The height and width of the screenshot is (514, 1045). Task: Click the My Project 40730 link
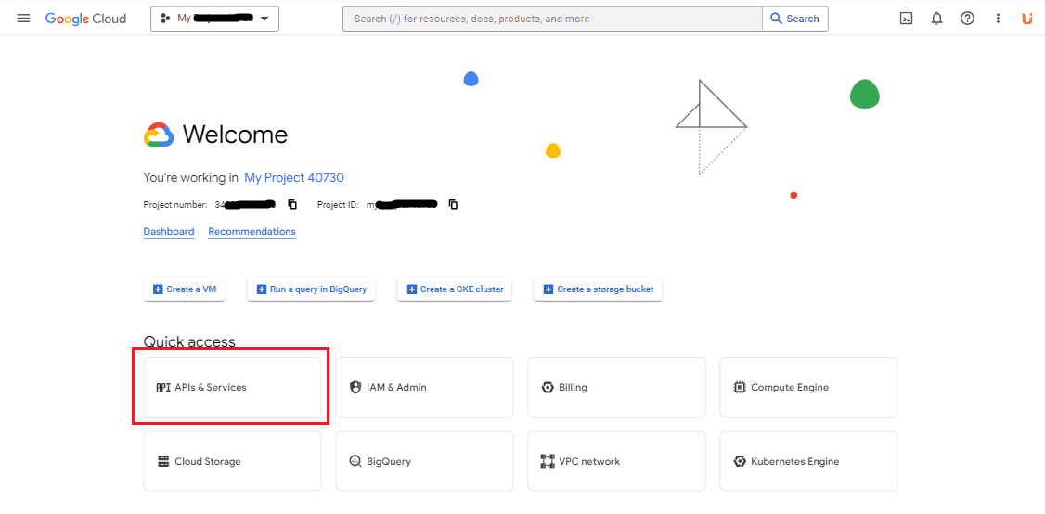294,177
